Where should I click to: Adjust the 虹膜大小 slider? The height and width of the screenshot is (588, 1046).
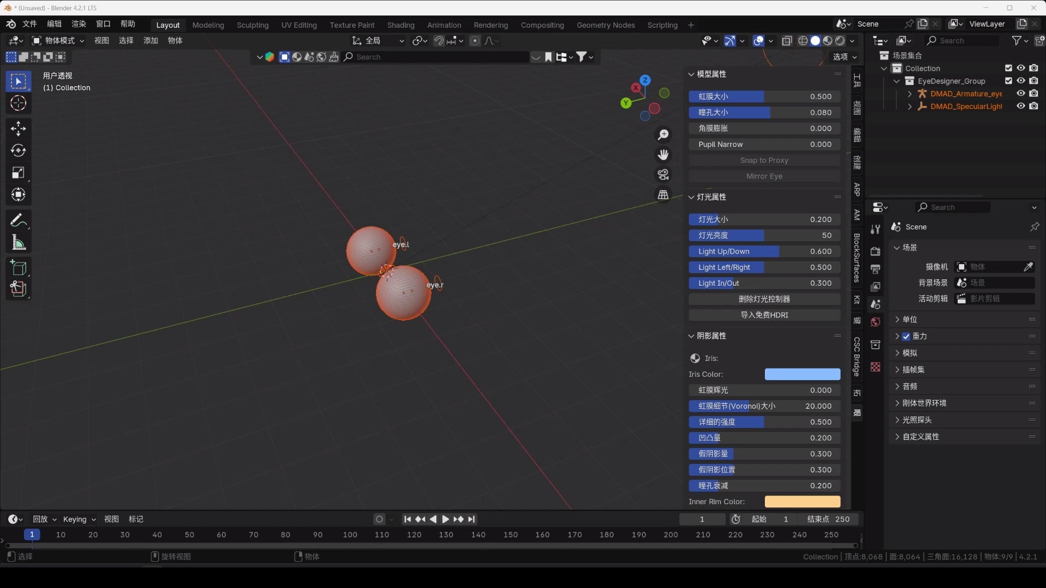click(764, 96)
